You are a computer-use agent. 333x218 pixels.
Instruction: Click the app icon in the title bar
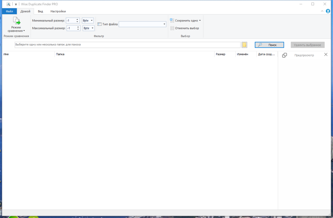click(x=8, y=4)
